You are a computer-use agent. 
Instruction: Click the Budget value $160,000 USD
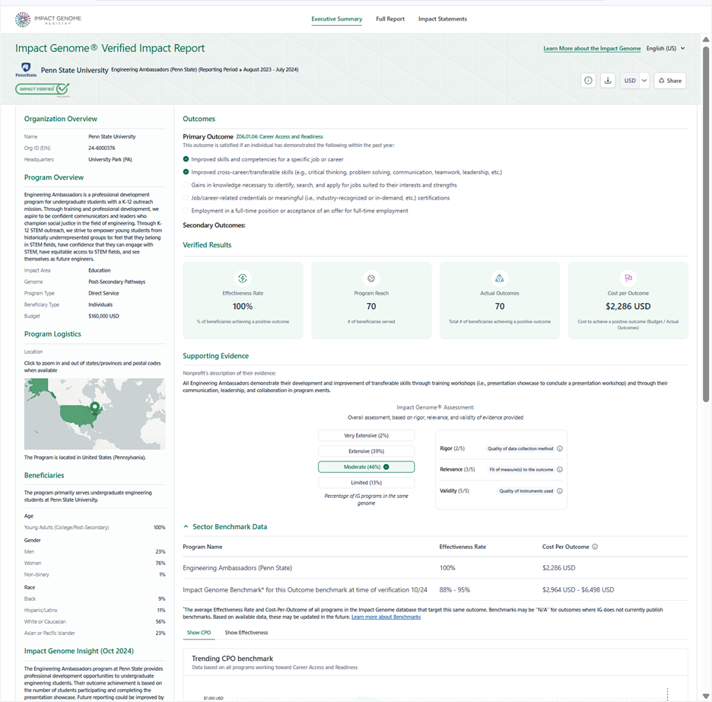point(103,316)
